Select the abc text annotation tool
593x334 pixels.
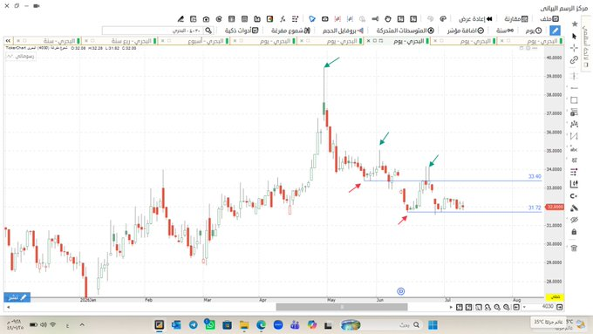click(574, 148)
